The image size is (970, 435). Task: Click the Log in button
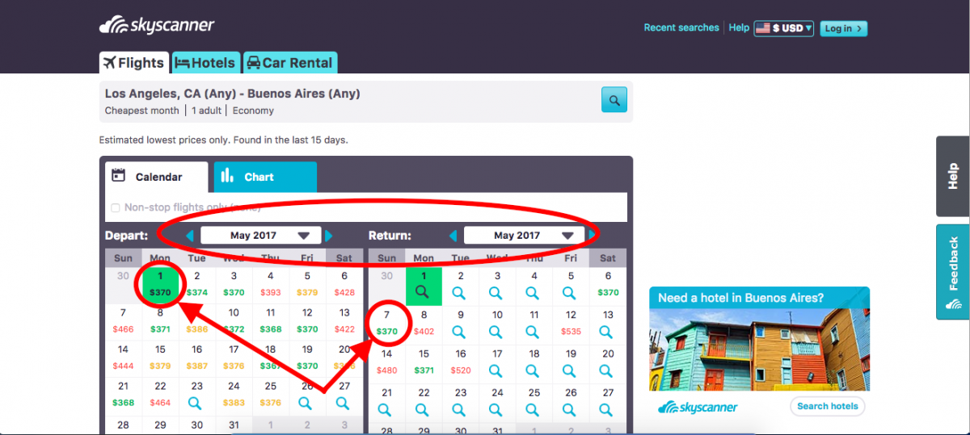point(843,28)
